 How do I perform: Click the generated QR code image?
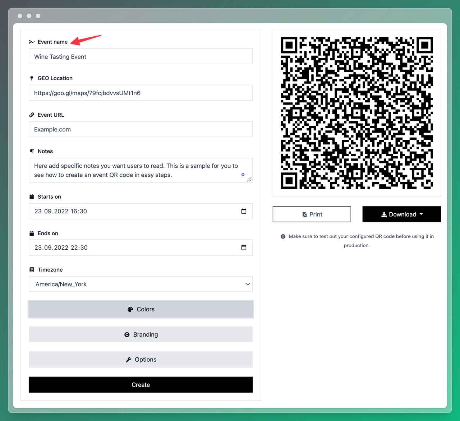click(357, 113)
